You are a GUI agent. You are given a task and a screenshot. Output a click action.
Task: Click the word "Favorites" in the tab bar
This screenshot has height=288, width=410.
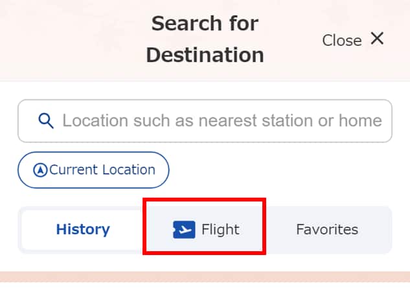click(x=326, y=229)
